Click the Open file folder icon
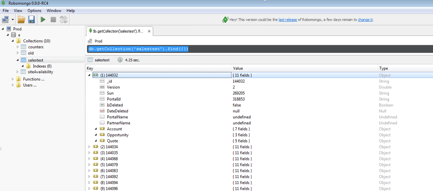Image resolution: width=433 pixels, height=191 pixels. point(21,20)
